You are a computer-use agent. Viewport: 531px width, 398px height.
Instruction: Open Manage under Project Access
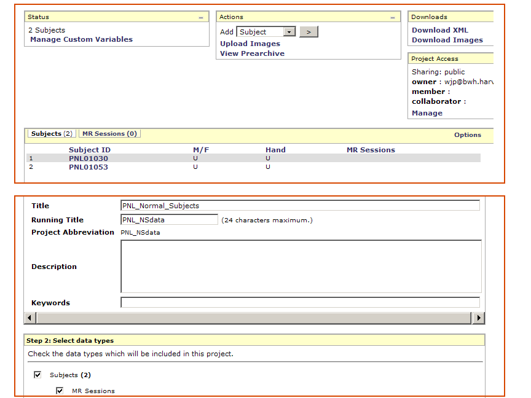coord(427,113)
